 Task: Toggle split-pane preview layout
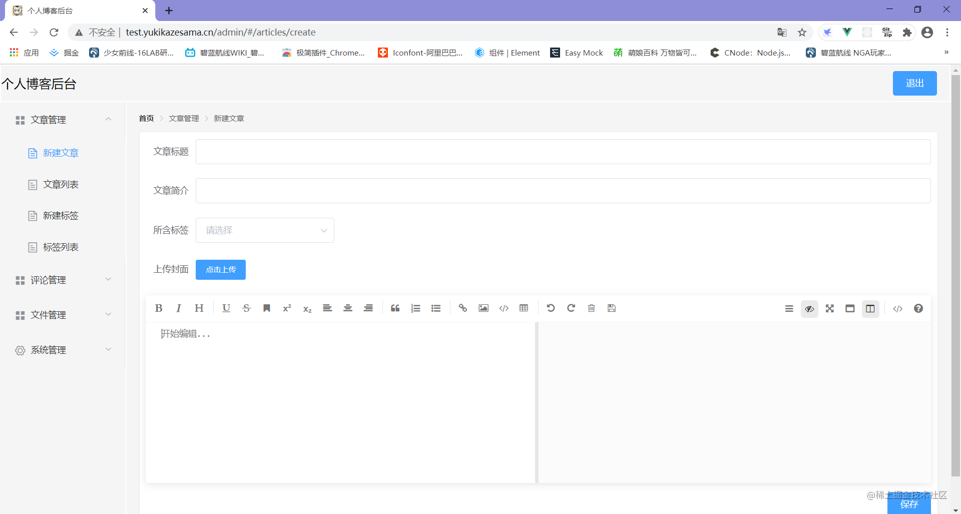pos(870,309)
